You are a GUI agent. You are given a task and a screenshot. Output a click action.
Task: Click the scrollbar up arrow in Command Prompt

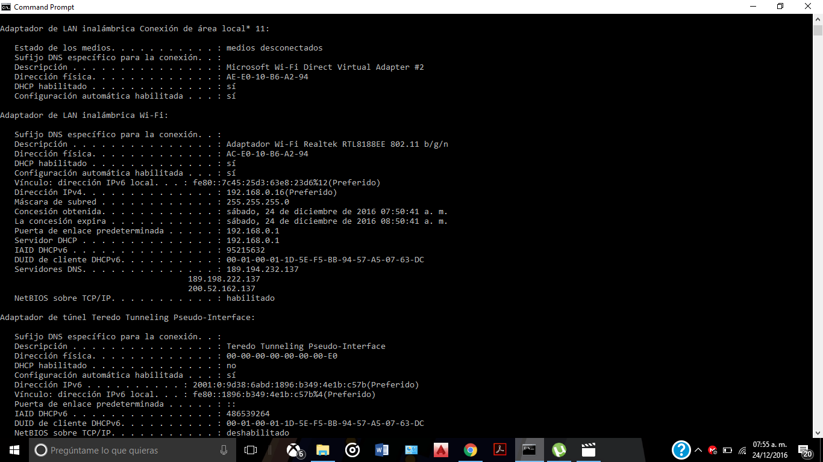point(818,19)
